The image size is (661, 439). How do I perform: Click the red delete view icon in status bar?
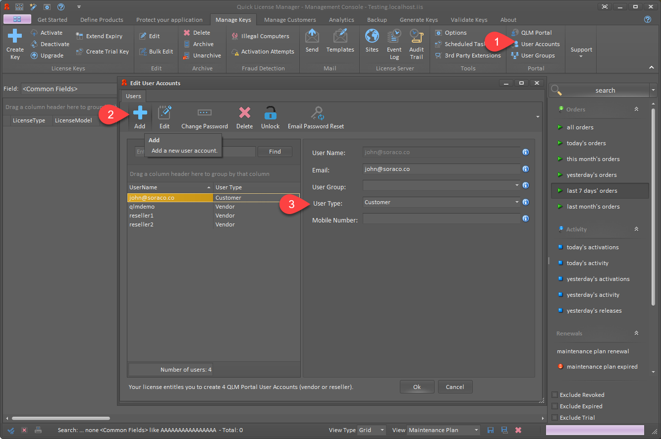tap(518, 430)
